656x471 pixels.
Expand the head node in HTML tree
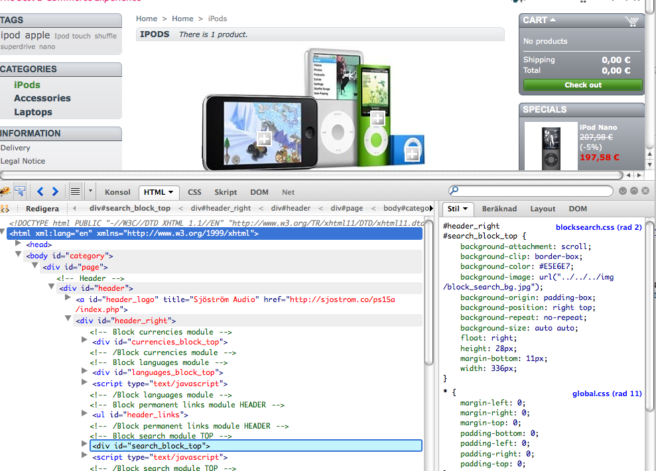(x=19, y=244)
